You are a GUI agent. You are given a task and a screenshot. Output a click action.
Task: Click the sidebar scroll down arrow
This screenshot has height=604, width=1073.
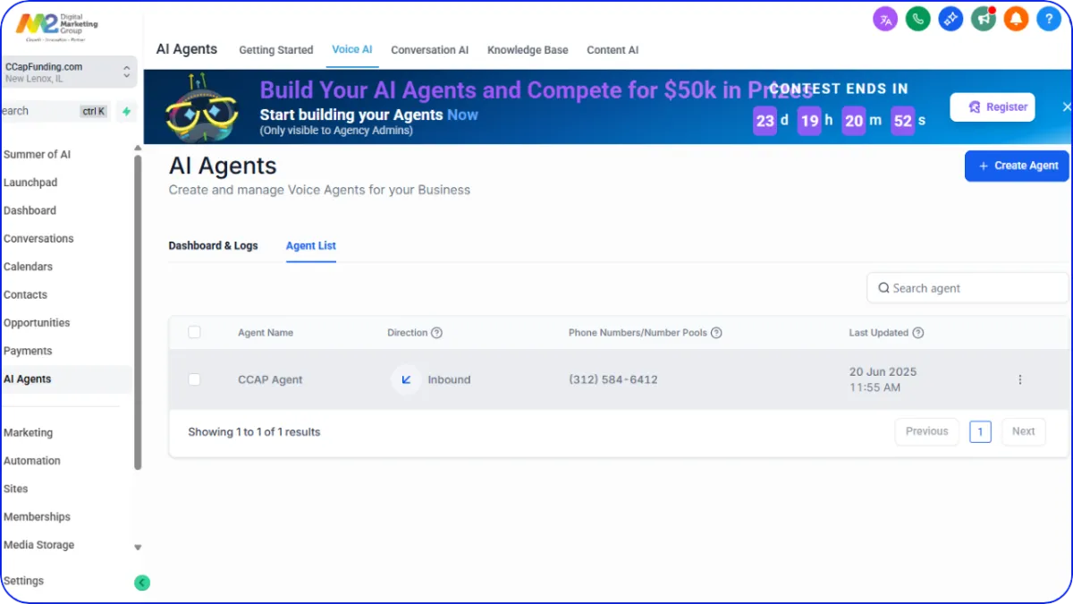[x=138, y=547]
